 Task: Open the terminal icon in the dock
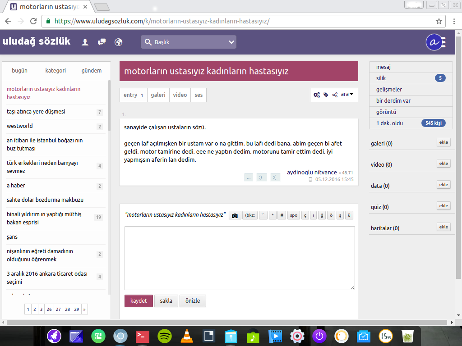pyautogui.click(x=142, y=336)
